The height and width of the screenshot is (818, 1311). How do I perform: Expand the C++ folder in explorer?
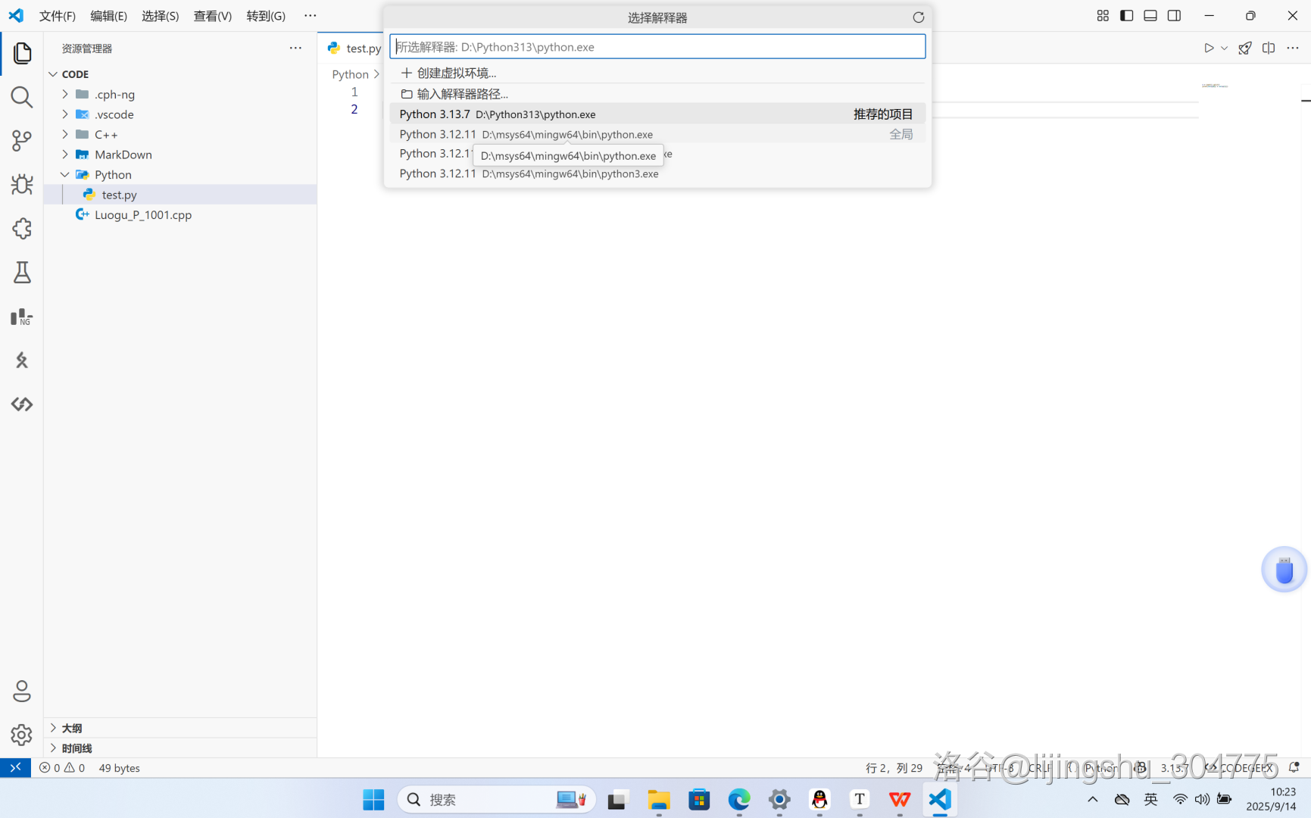106,135
